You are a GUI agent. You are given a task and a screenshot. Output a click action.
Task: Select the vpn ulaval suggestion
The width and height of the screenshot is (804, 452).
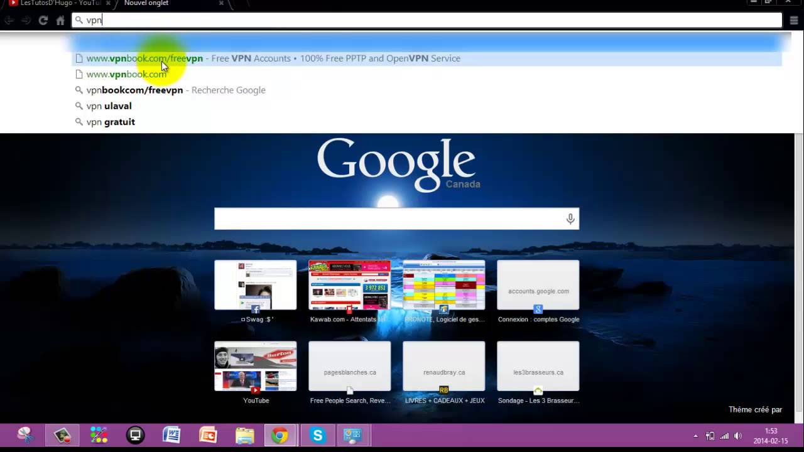point(427,106)
